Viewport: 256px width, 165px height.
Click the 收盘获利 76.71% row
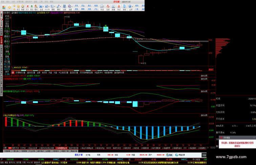(236, 105)
